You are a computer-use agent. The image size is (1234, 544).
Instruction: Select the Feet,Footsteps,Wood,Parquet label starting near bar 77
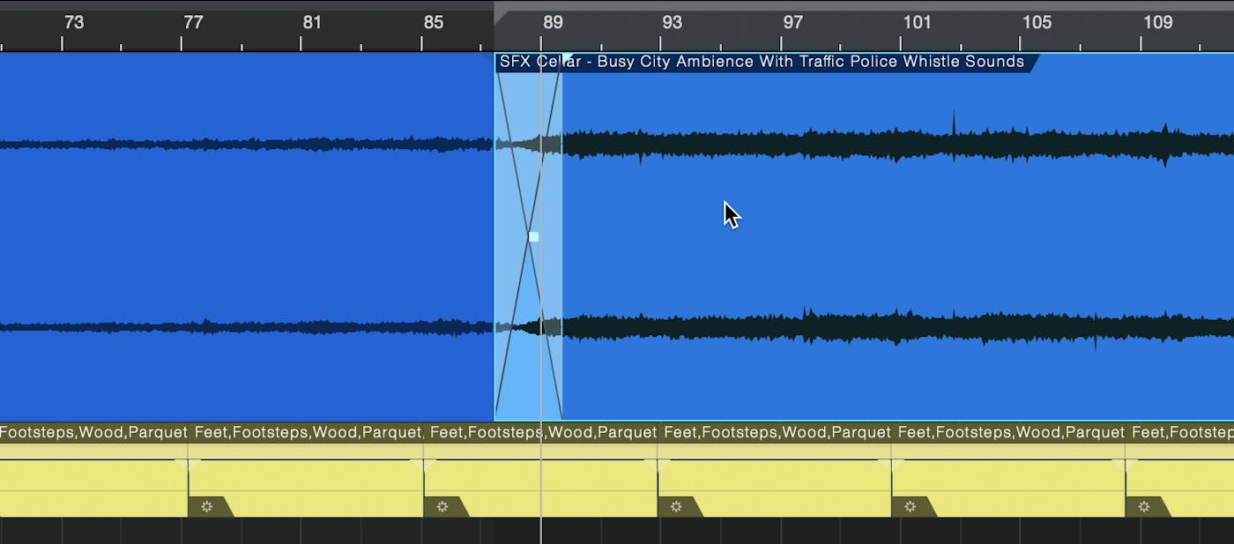click(x=308, y=433)
